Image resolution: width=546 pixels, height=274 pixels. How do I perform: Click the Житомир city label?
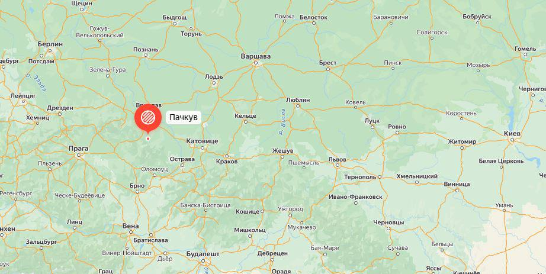pos(462,141)
